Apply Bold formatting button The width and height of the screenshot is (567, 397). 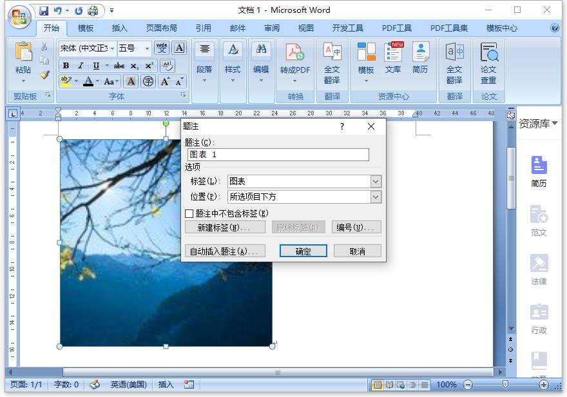66,66
